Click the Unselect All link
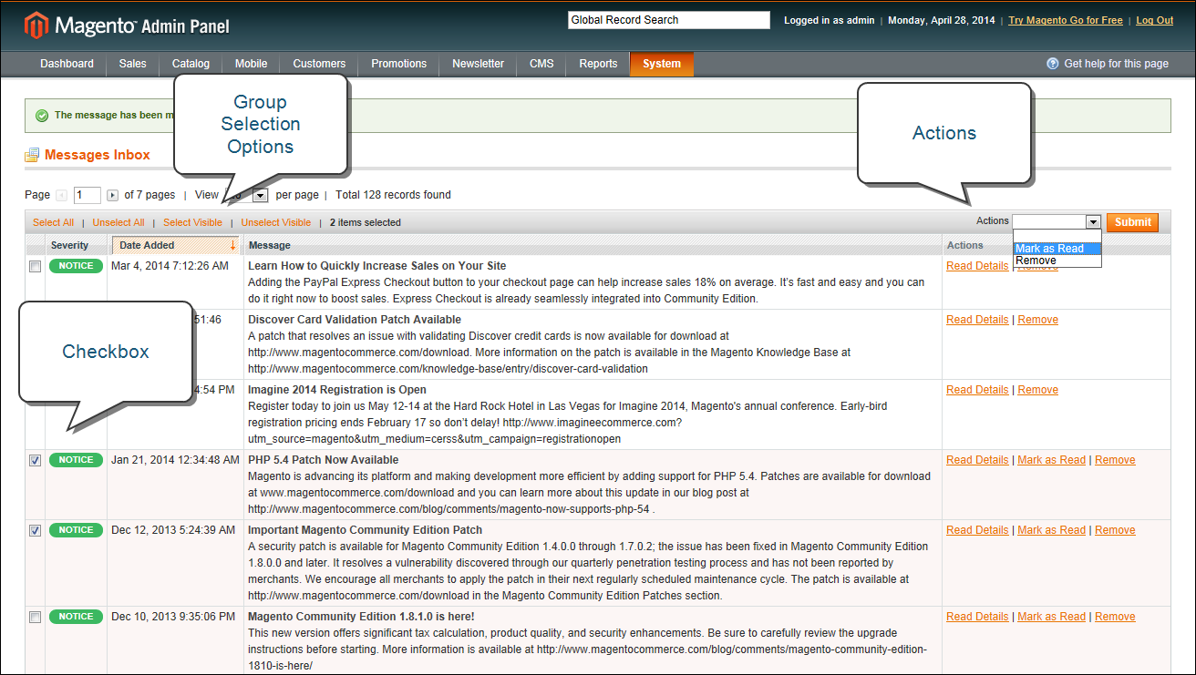This screenshot has height=675, width=1196. click(x=119, y=222)
